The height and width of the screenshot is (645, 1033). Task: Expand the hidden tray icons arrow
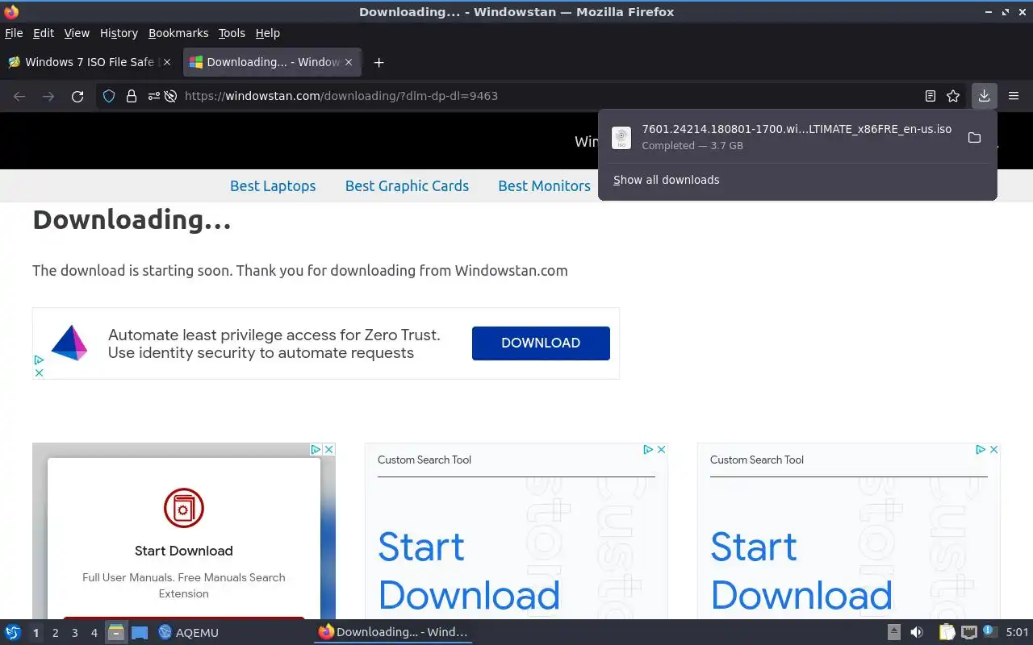894,632
